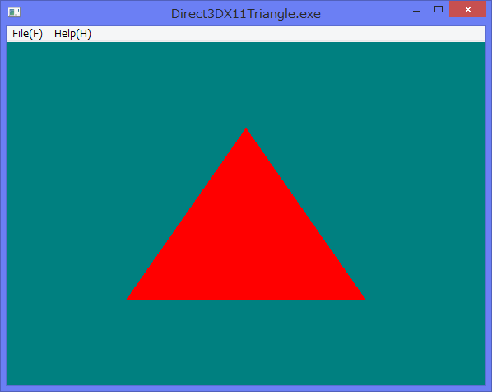Image resolution: width=492 pixels, height=392 pixels.
Task: Click the empty menu bar area beside Help(H)
Action: [289, 34]
